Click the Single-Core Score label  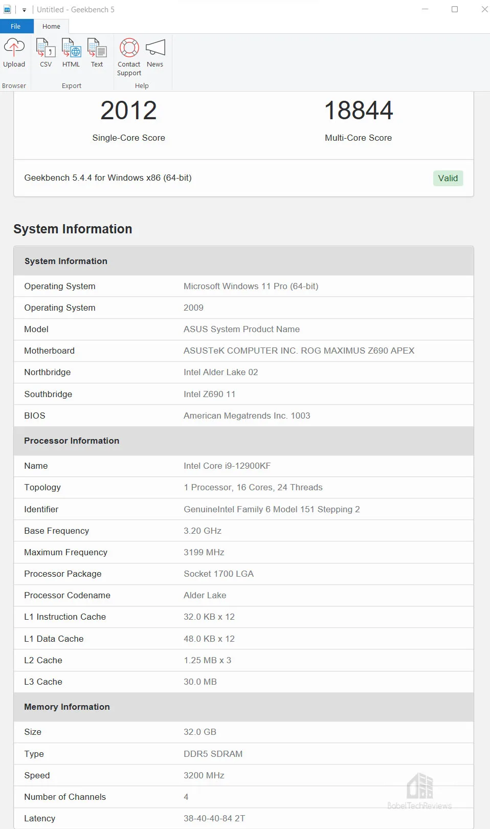tap(129, 138)
